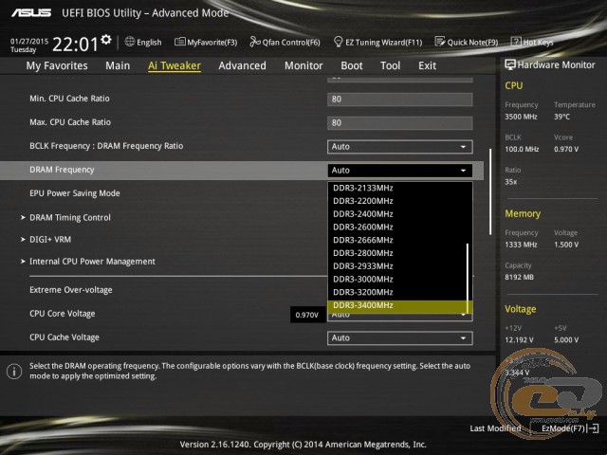Click the 12.192 V voltage value

pyautogui.click(x=519, y=340)
